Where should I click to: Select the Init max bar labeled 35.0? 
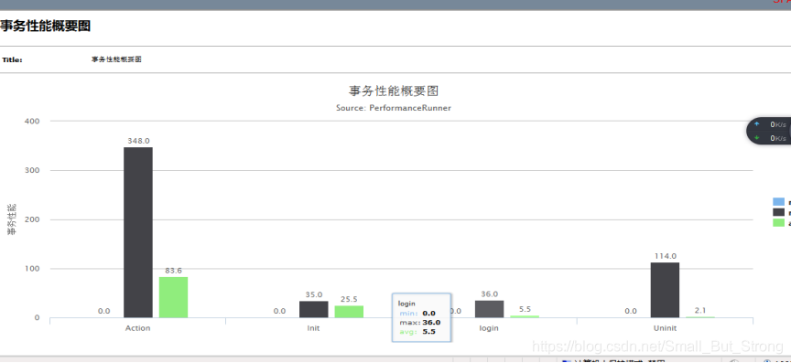314,310
